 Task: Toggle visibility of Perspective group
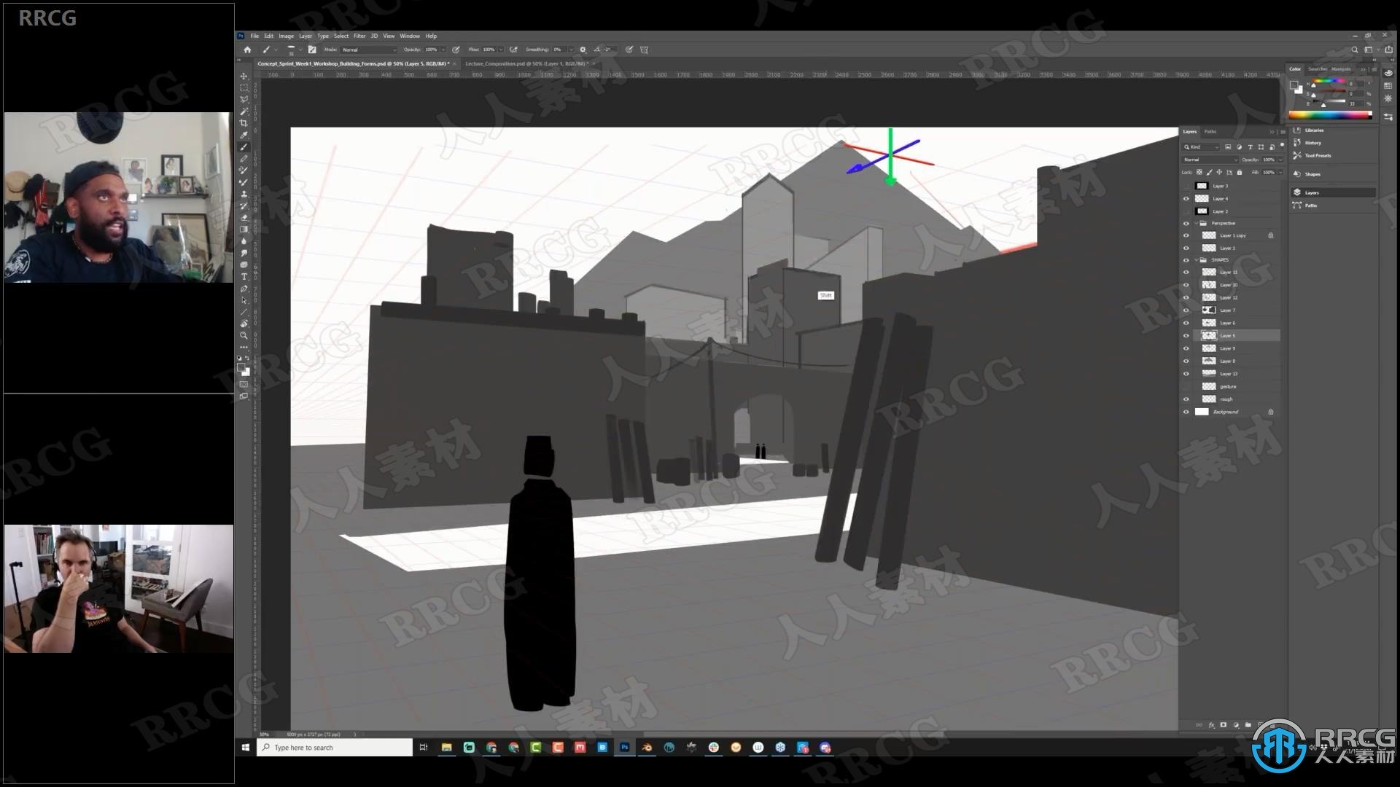[1186, 223]
